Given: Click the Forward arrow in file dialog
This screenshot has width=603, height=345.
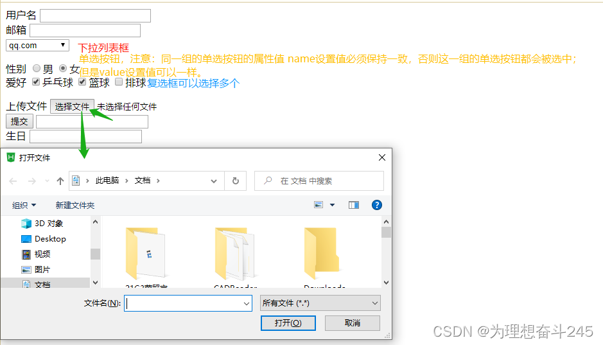Looking at the screenshot, I should point(32,181).
